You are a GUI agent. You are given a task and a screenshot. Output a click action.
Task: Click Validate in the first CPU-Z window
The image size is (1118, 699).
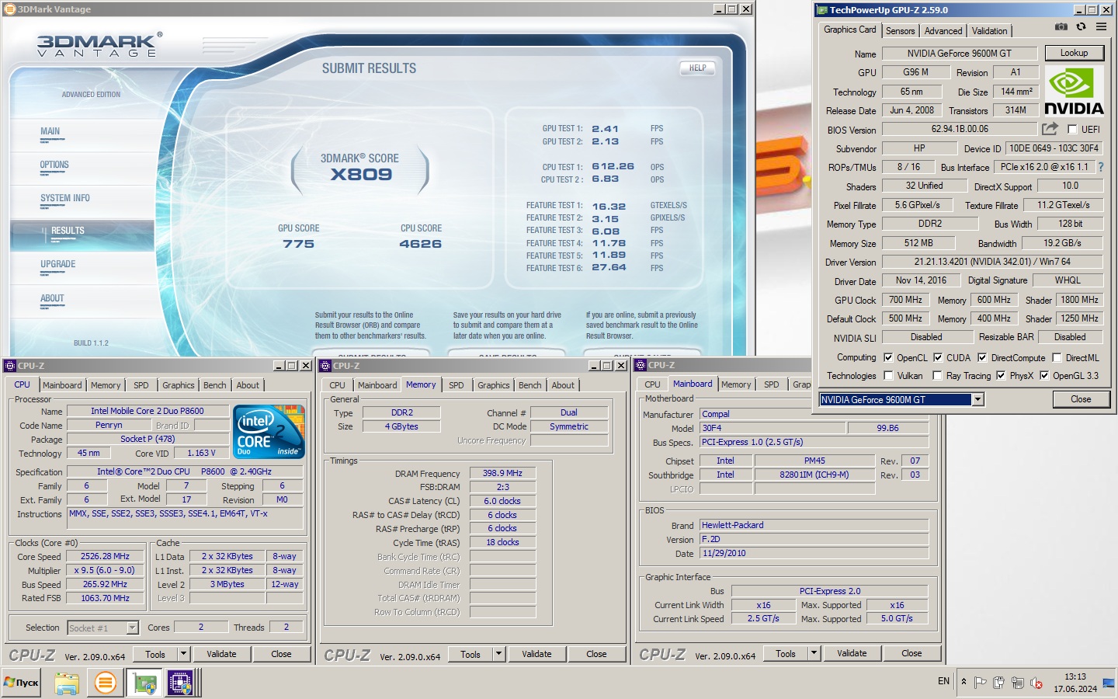(221, 654)
